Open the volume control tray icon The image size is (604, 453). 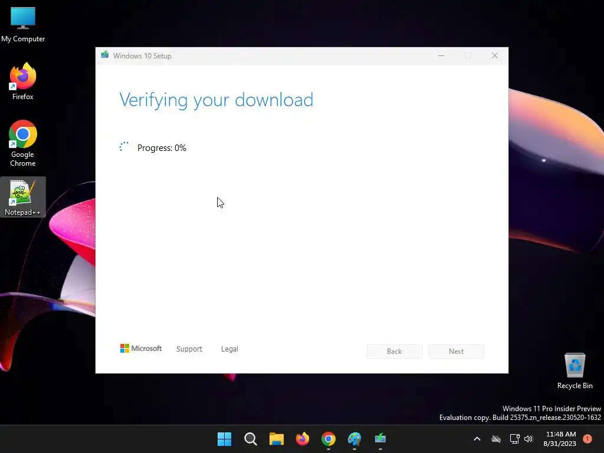[x=528, y=439]
